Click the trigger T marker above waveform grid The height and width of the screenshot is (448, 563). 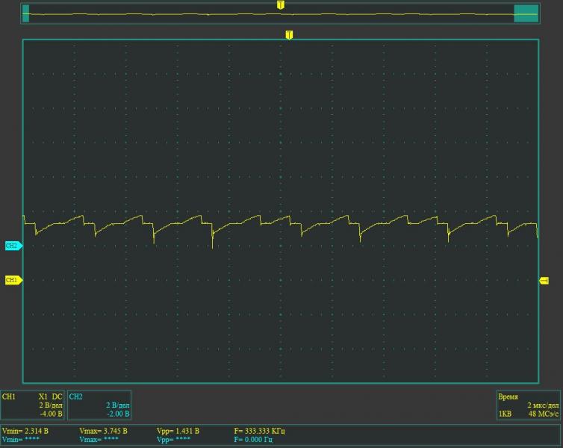click(289, 34)
